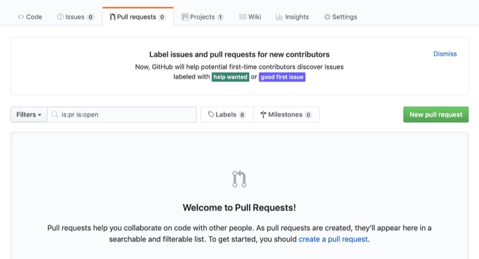Screen dimensions: 479x259
Task: Switch to the Issues tab
Action: tap(75, 17)
